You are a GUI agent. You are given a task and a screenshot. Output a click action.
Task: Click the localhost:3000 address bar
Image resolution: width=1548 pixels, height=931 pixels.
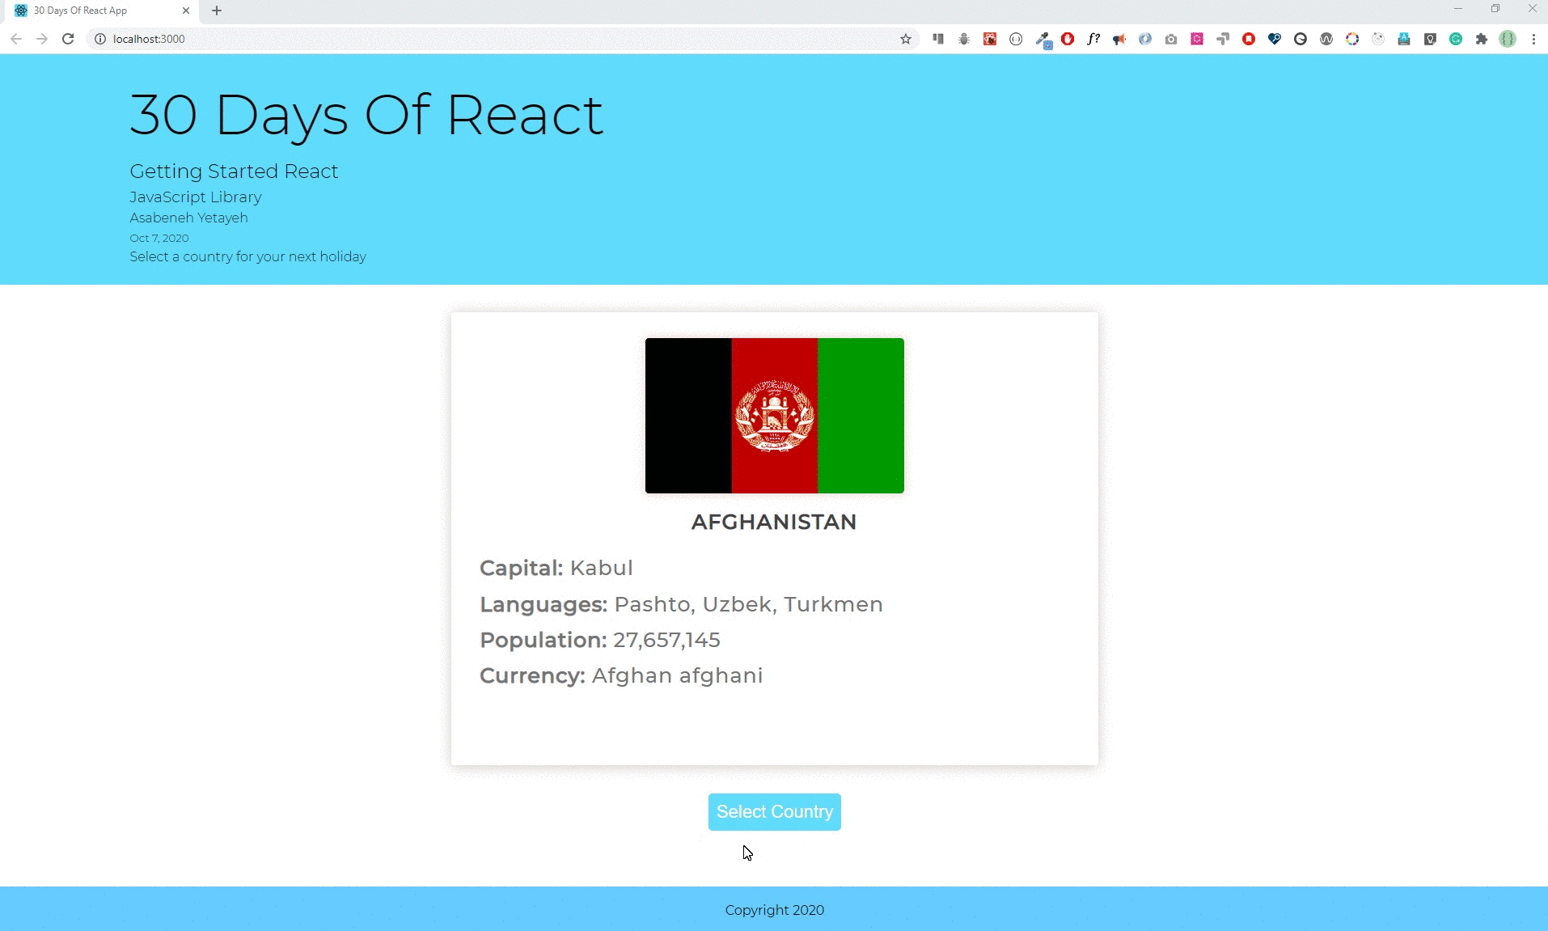[x=485, y=39]
